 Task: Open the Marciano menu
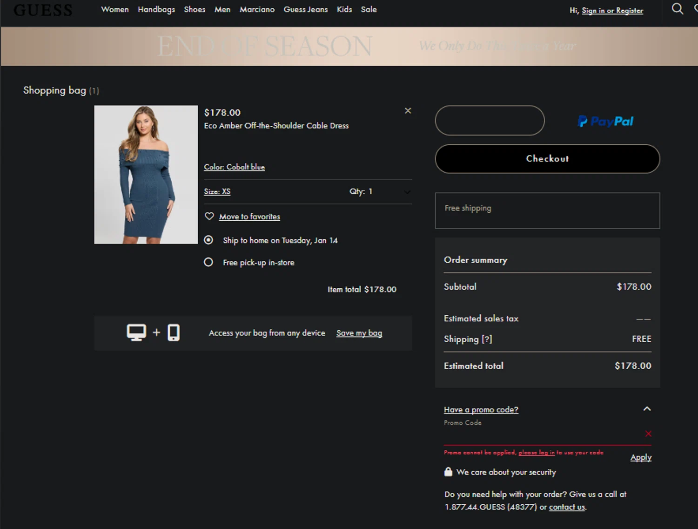click(x=257, y=9)
